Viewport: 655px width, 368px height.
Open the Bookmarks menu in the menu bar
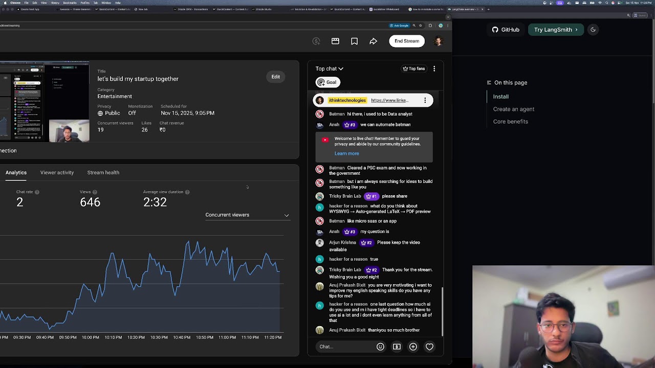tap(70, 3)
